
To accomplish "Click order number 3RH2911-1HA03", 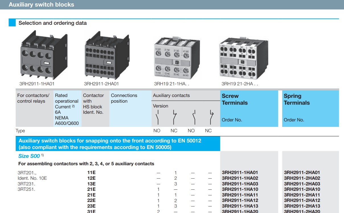I will coord(240,184).
